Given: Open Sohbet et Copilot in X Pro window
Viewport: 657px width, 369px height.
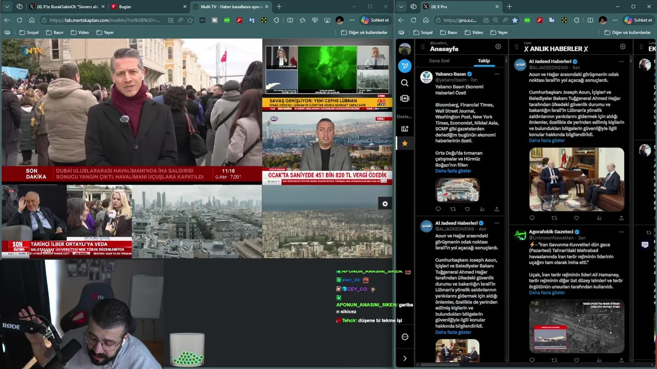Looking at the screenshot, I should point(638,20).
